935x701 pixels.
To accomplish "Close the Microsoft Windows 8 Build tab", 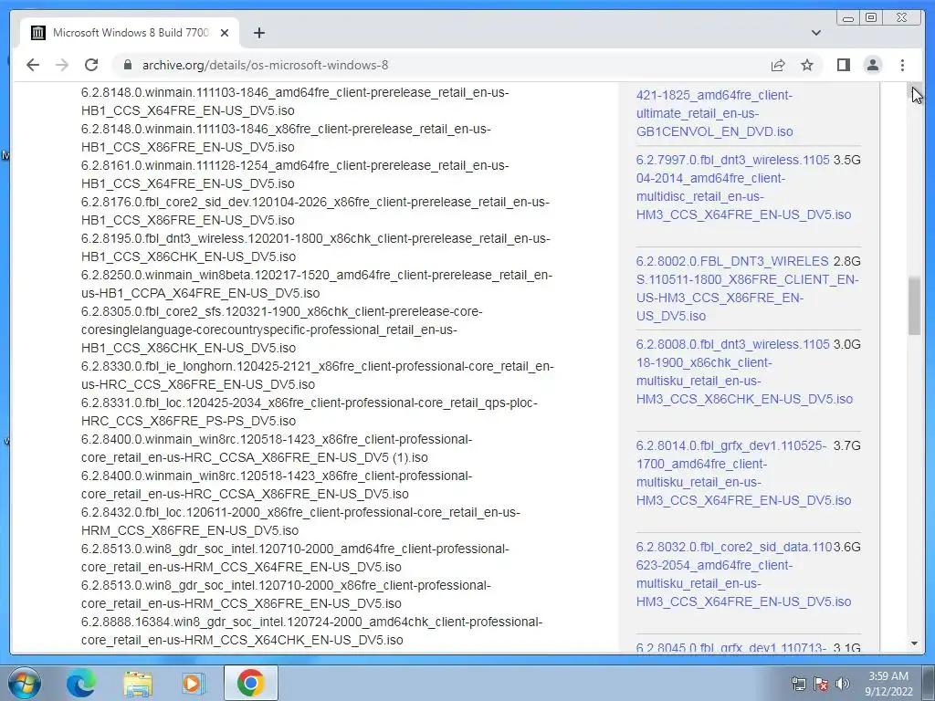I will tap(225, 33).
